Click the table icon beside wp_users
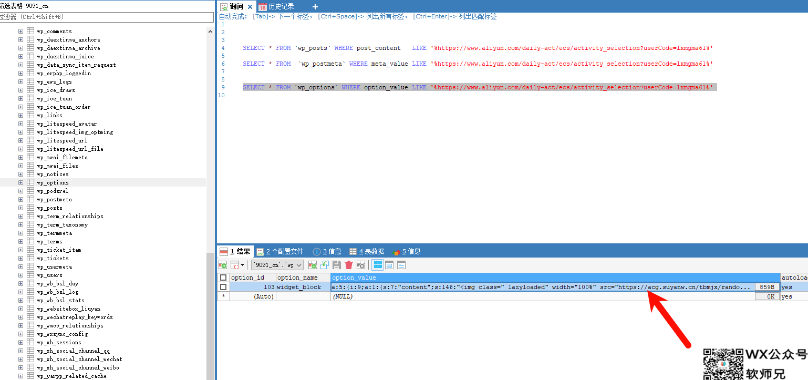This screenshot has height=380, width=808. pyautogui.click(x=30, y=275)
